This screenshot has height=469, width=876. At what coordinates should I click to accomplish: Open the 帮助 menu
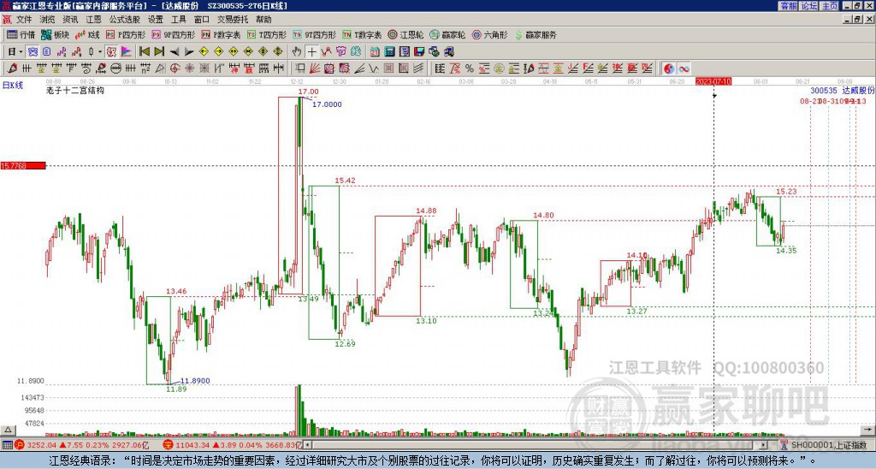[x=263, y=20]
